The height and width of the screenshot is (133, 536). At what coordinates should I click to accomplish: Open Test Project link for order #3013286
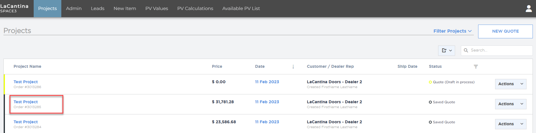[26, 82]
